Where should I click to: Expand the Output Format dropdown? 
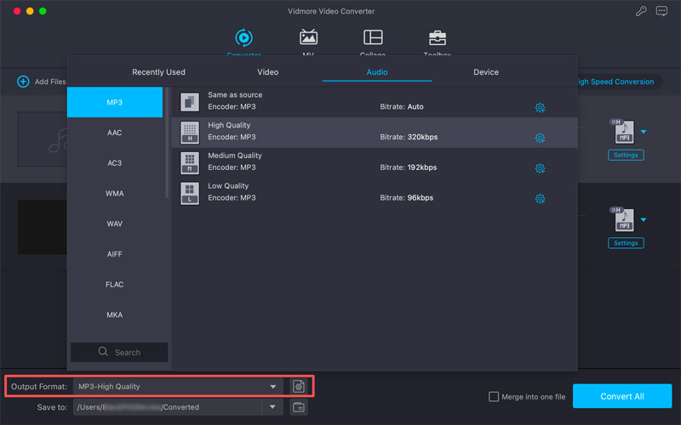point(272,387)
